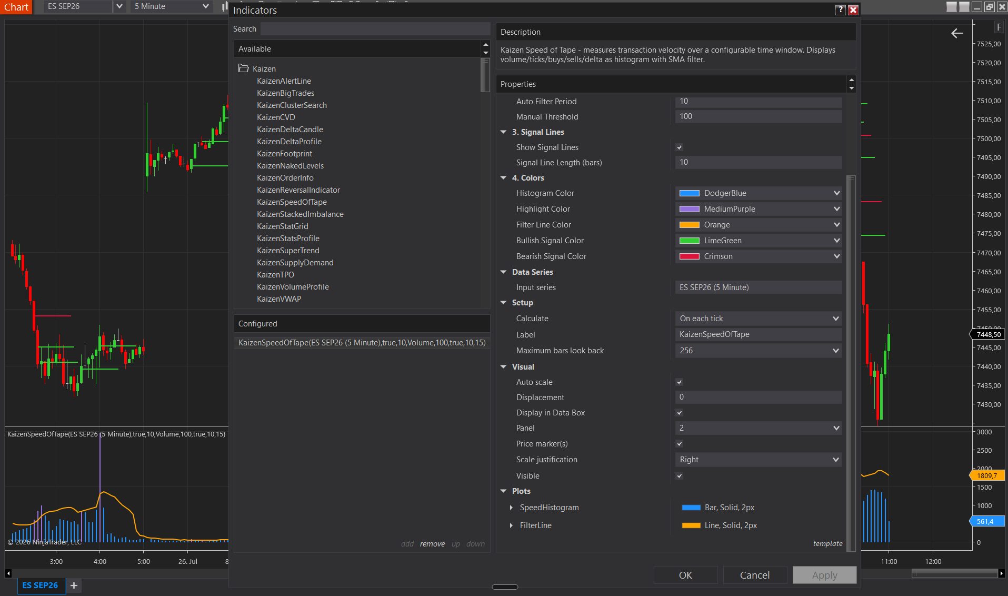Toggle Display in Data Box checkbox
Viewport: 1008px width, 596px height.
click(679, 413)
